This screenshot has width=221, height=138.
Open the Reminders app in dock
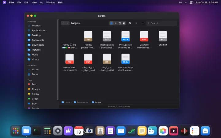coord(195,131)
